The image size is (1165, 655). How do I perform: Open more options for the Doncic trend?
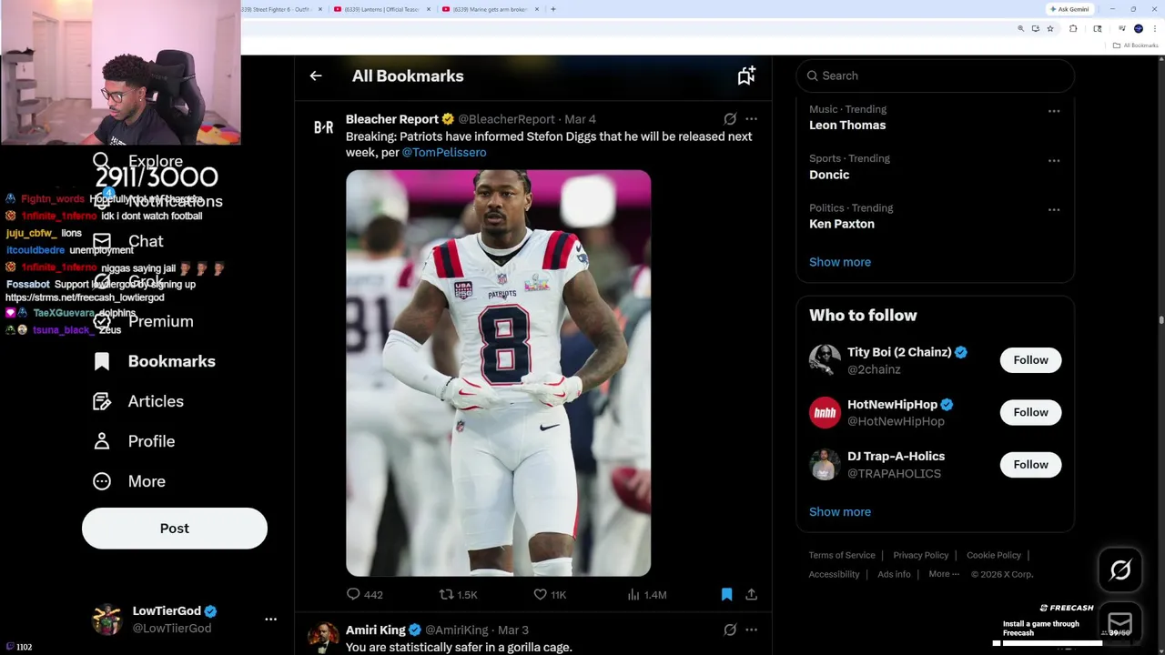click(1054, 160)
